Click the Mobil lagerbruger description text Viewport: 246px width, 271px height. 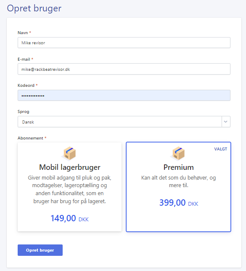(70, 189)
